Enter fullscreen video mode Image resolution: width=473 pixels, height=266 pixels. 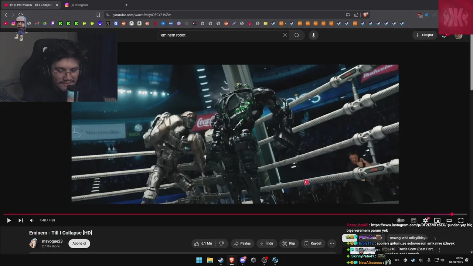(x=461, y=220)
